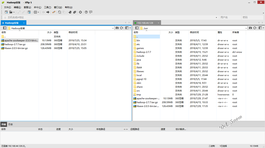The image size is (265, 148).
Task: Open the 编辑(E) menu
Action: pyautogui.click(x=17, y=7)
